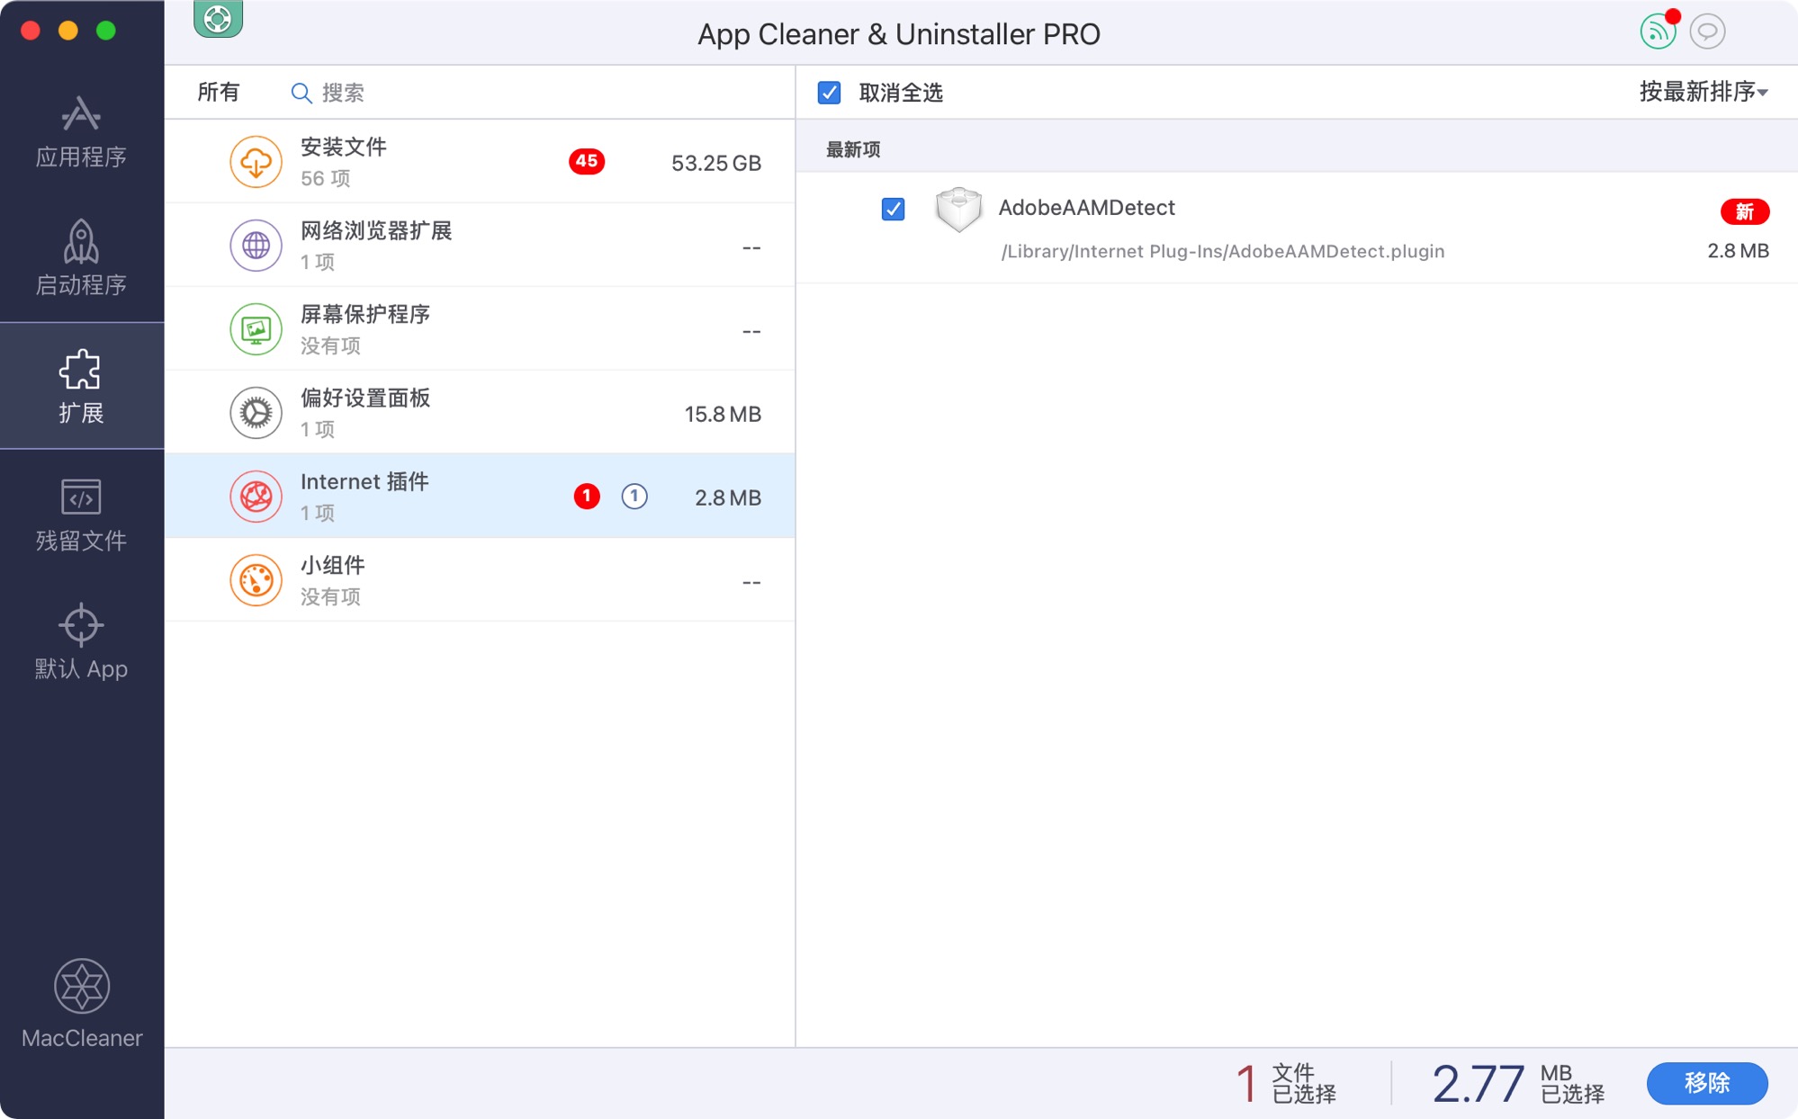Select the Internet 插件 category row
The image size is (1798, 1119).
pyautogui.click(x=480, y=497)
